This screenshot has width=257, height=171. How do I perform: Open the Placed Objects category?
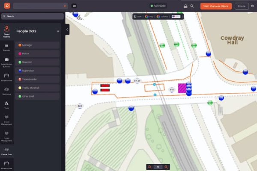7,32
